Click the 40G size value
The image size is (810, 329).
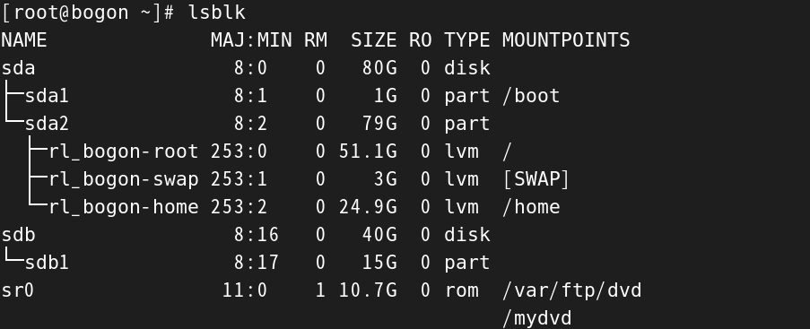point(379,235)
